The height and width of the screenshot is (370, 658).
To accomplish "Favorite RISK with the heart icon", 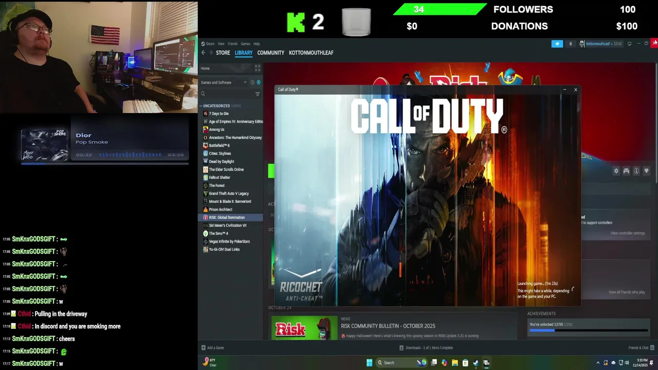I will [646, 171].
